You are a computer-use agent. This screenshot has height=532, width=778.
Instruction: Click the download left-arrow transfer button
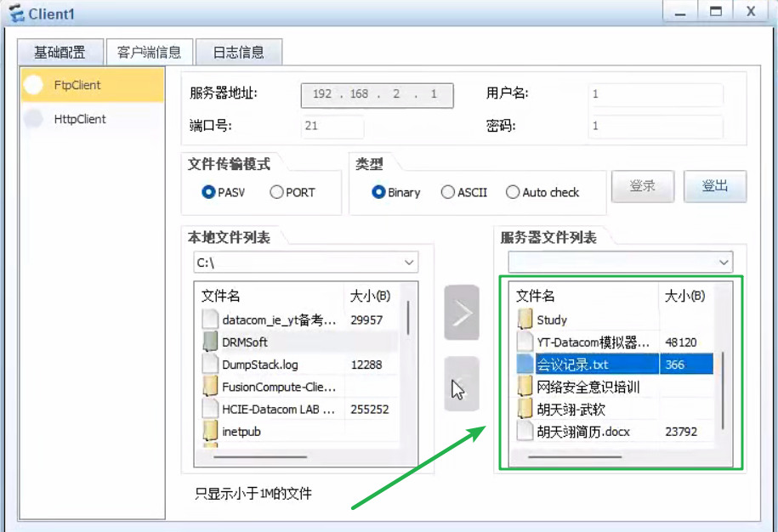(x=462, y=383)
